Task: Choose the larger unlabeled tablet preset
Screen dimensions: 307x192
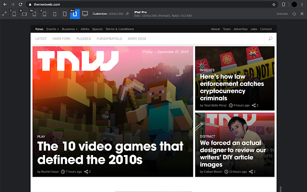Action: pos(65,14)
